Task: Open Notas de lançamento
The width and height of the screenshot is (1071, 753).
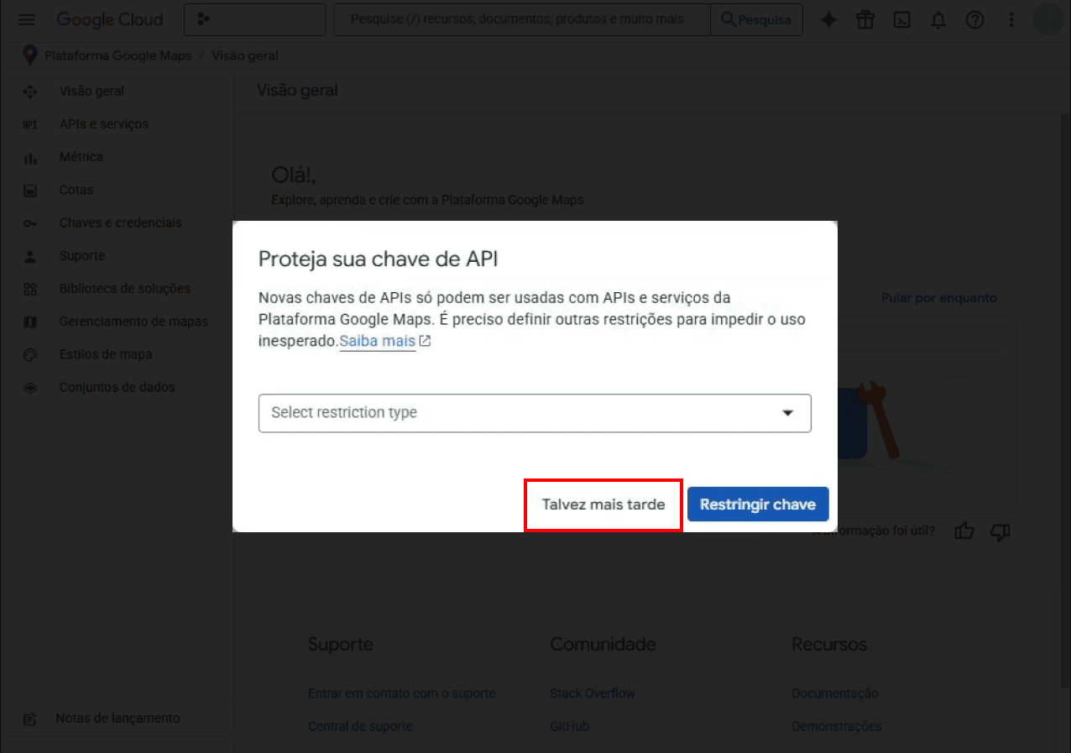Action: (117, 719)
